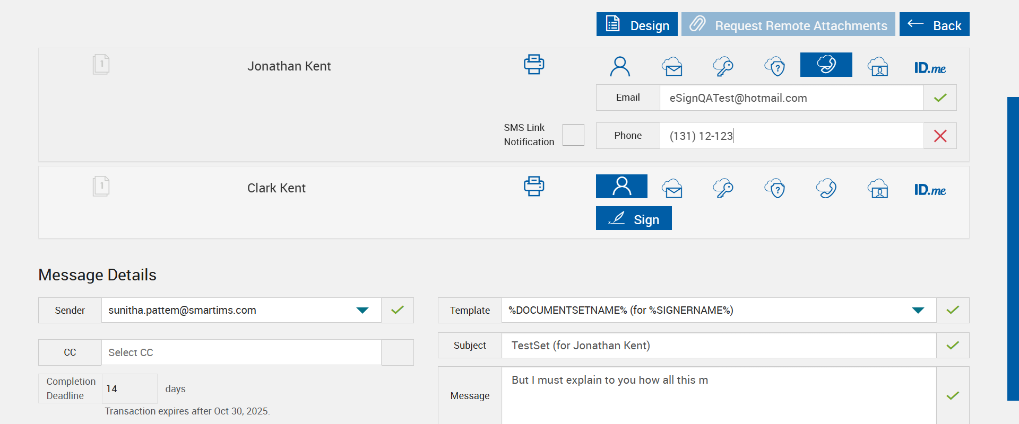Image resolution: width=1019 pixels, height=424 pixels.
Task: Expand the Sender email dropdown
Action: pyautogui.click(x=362, y=311)
